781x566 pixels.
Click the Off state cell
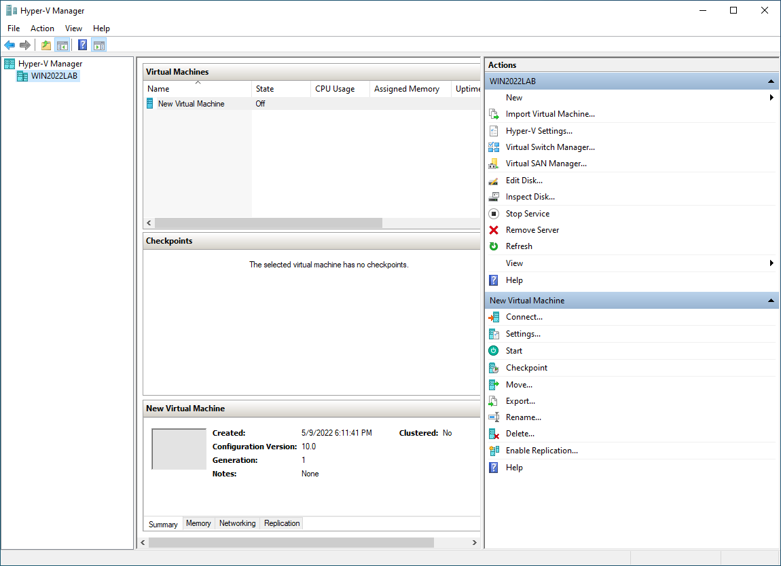261,104
